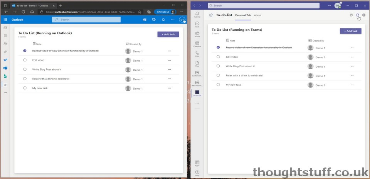Open Help in Teams sidebar
The width and height of the screenshot is (370, 179).
click(x=197, y=173)
